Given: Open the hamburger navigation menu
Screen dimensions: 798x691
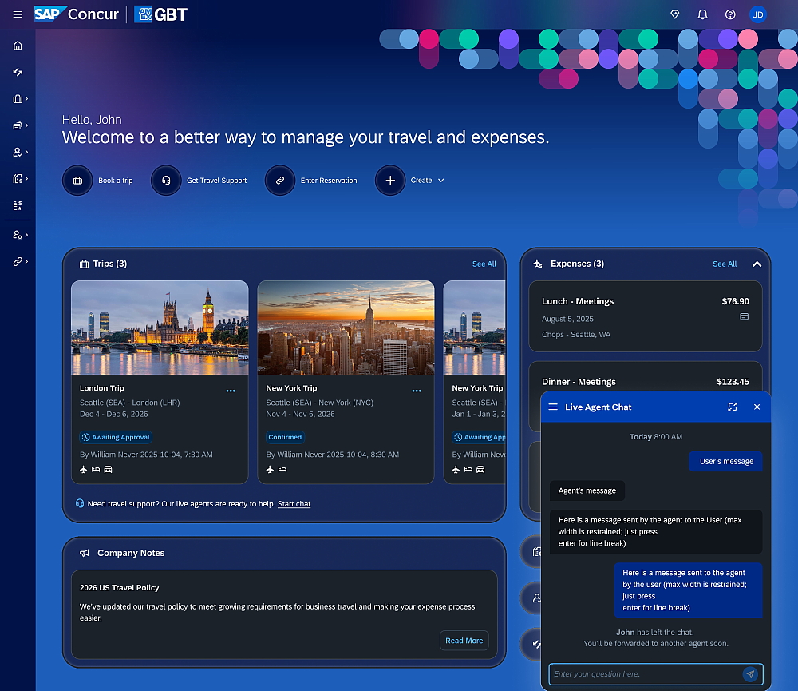Looking at the screenshot, I should 18,14.
